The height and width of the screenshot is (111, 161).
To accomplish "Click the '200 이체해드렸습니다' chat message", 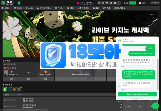I will point(137,84).
